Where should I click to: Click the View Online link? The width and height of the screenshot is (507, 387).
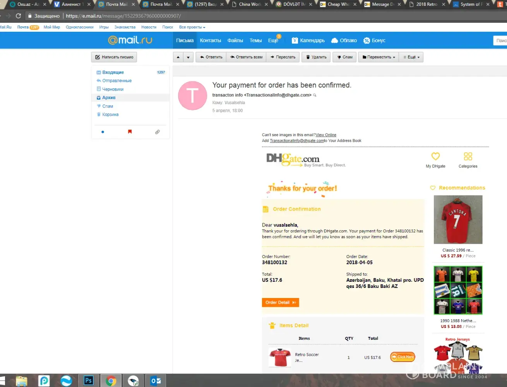326,135
